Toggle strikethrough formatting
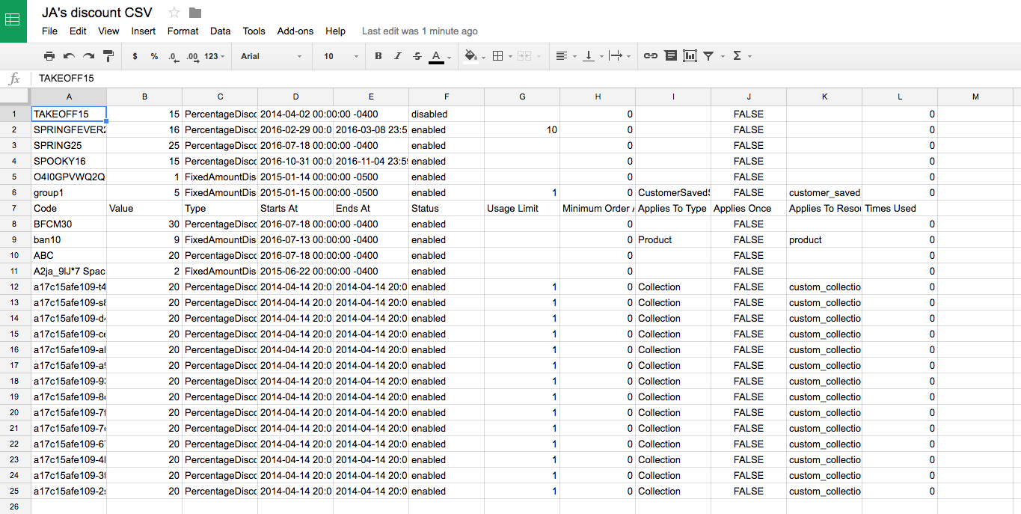Screen dimensions: 1021x514 417,56
